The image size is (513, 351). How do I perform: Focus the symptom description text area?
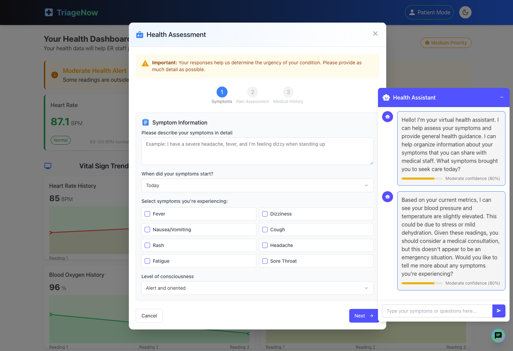[257, 151]
